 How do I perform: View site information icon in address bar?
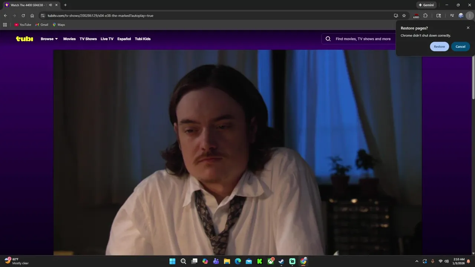pyautogui.click(x=43, y=16)
